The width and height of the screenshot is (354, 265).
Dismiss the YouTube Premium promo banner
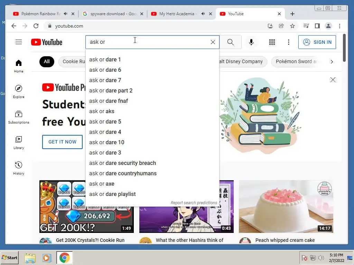tap(333, 80)
